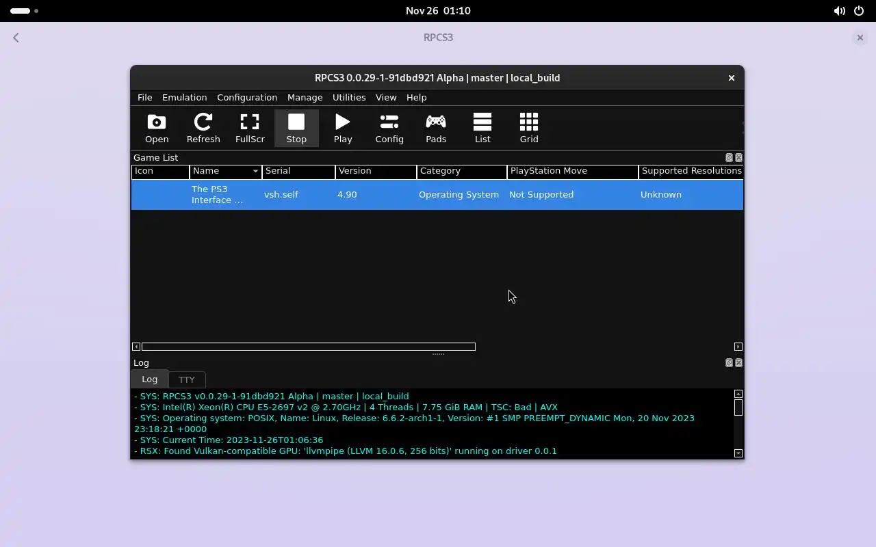Switch to the TTY tab
Viewport: 876px width, 547px height.
[187, 379]
